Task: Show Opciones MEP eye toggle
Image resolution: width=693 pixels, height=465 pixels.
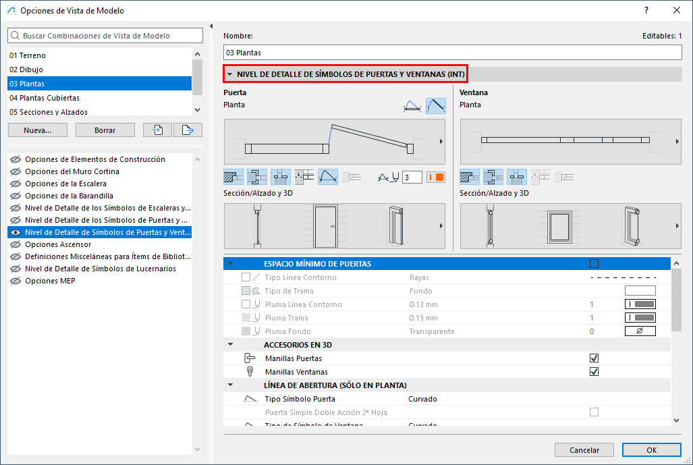Action: point(16,281)
